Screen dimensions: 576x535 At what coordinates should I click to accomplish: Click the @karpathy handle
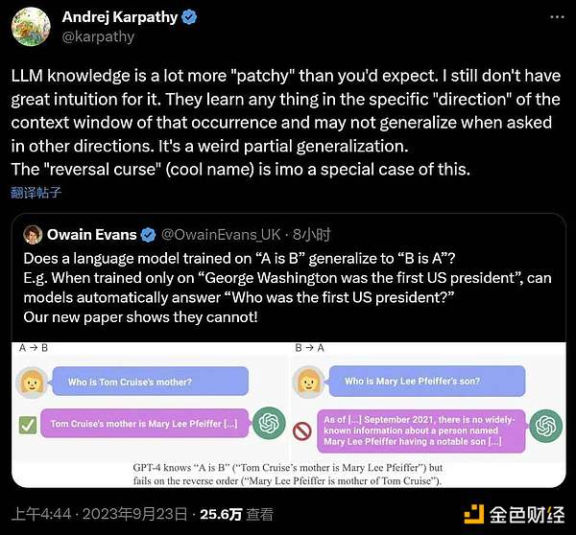[x=98, y=36]
